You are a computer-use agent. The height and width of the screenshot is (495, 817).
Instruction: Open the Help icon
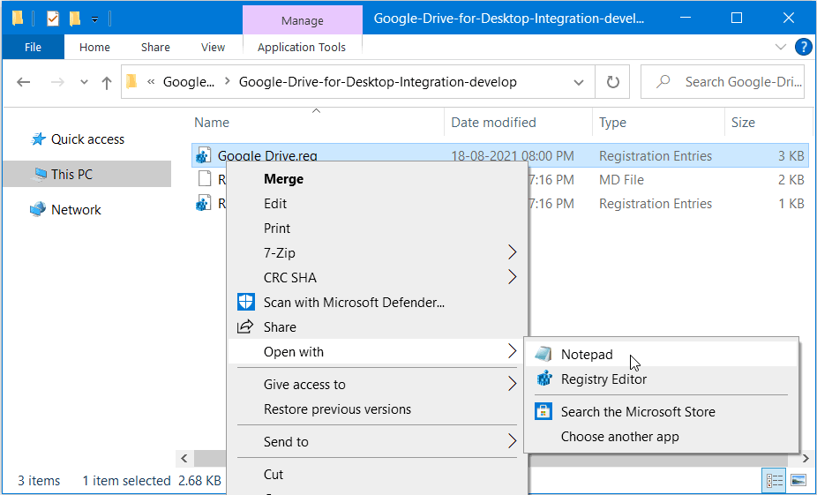tap(803, 47)
